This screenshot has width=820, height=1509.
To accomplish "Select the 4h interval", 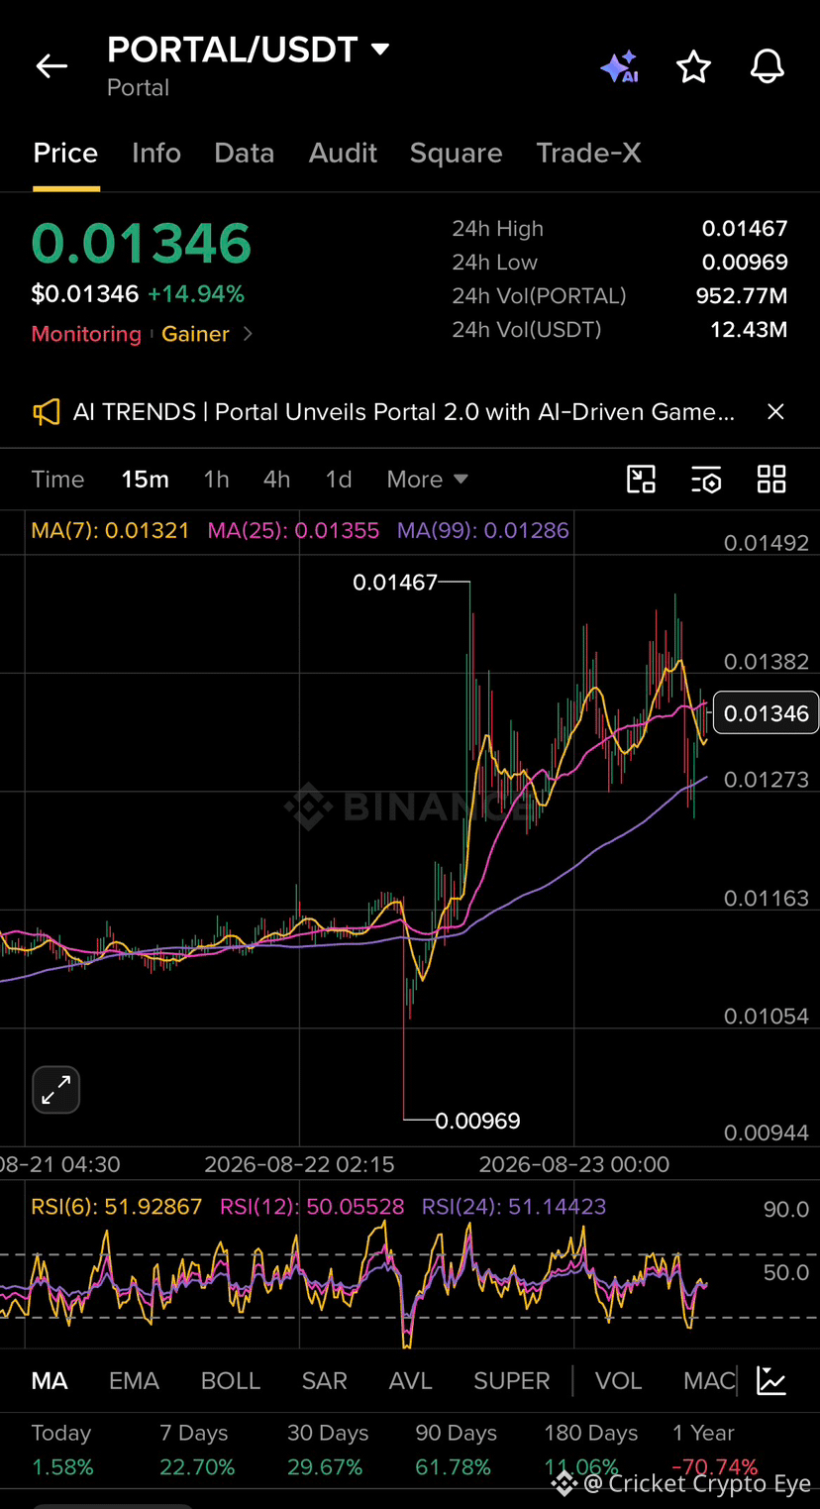I will [x=276, y=480].
